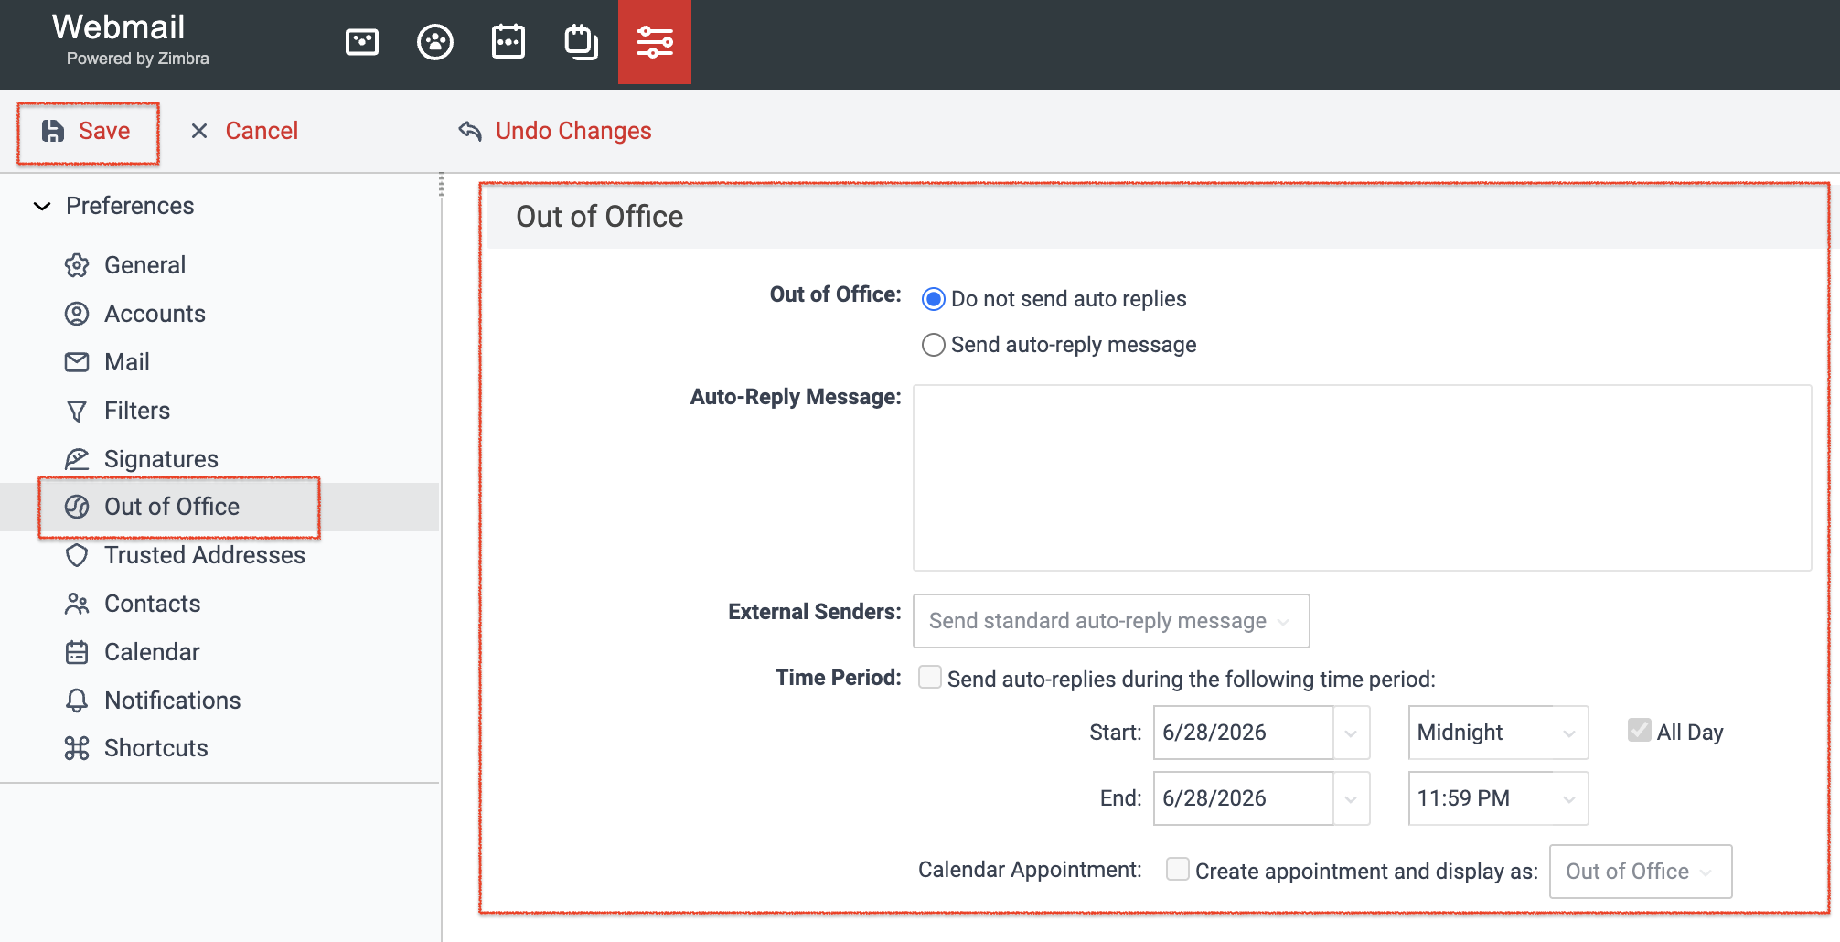The image size is (1840, 942).
Task: Open Filters preferences section
Action: tap(137, 411)
